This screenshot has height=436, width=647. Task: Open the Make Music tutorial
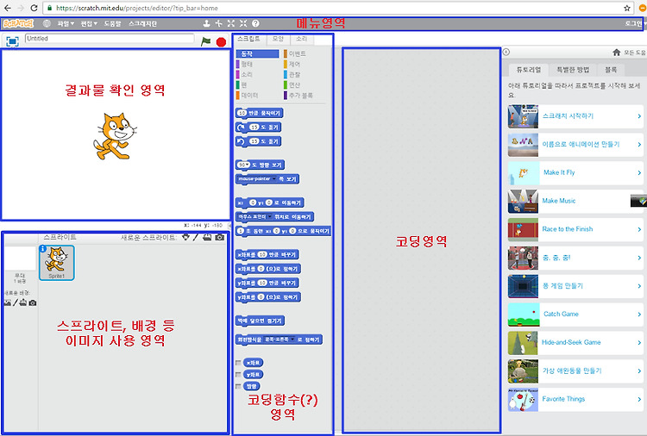[575, 201]
